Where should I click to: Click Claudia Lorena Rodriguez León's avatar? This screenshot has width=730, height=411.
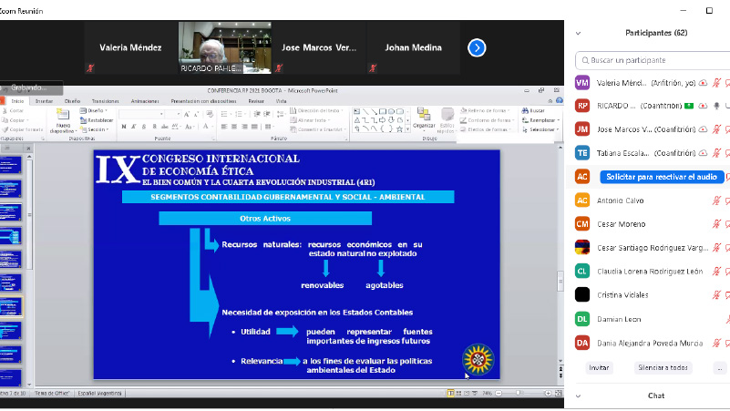[x=582, y=271]
